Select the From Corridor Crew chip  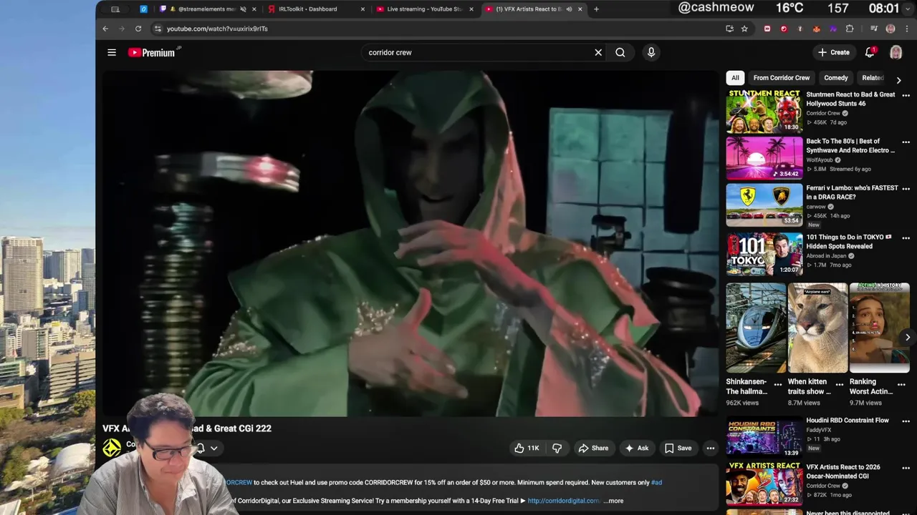[x=782, y=78]
